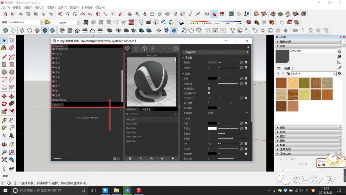Select the Chris_Shoe_Sole material

(134, 137)
